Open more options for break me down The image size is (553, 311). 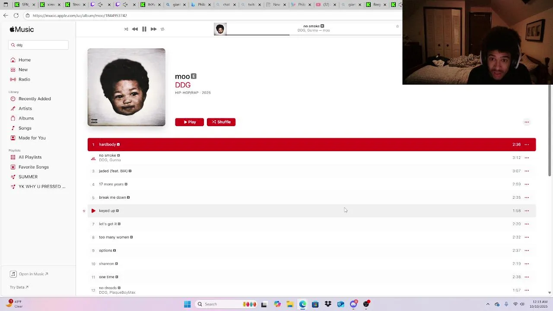pyautogui.click(x=527, y=197)
